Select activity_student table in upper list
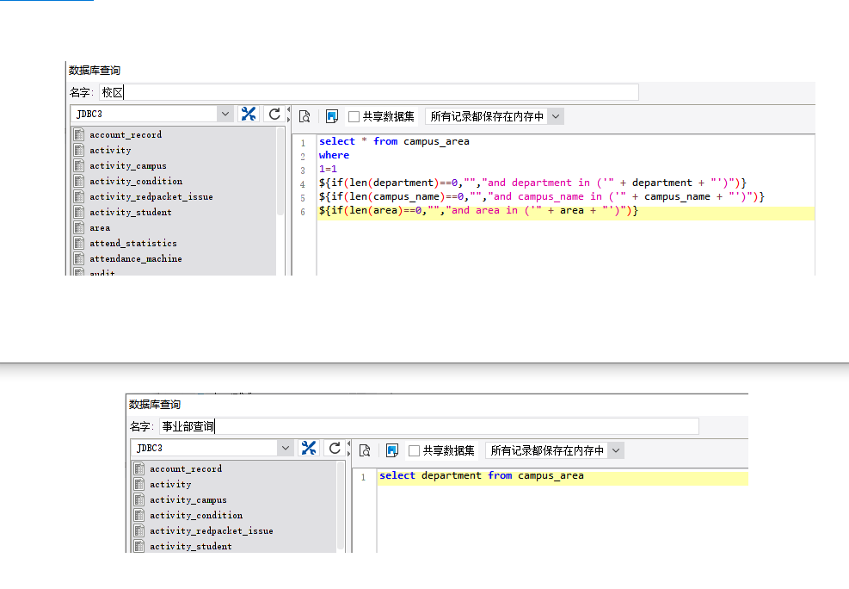Viewport: 849px width, 589px height. coord(131,213)
